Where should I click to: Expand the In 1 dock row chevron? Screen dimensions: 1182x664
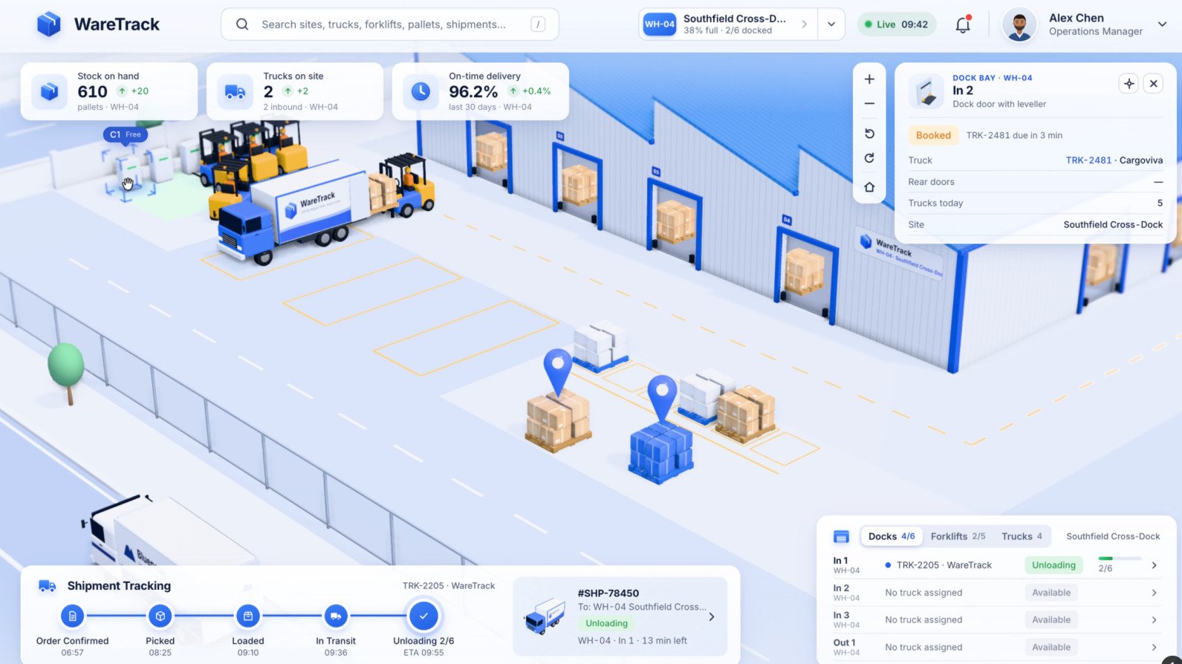click(1154, 565)
